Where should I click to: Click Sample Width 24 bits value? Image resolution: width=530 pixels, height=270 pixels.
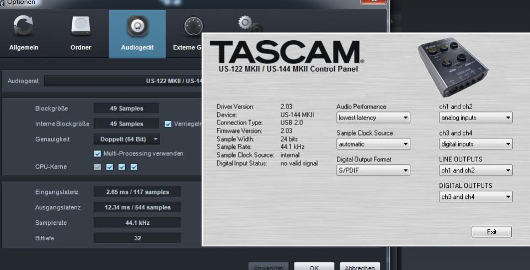[x=289, y=139]
